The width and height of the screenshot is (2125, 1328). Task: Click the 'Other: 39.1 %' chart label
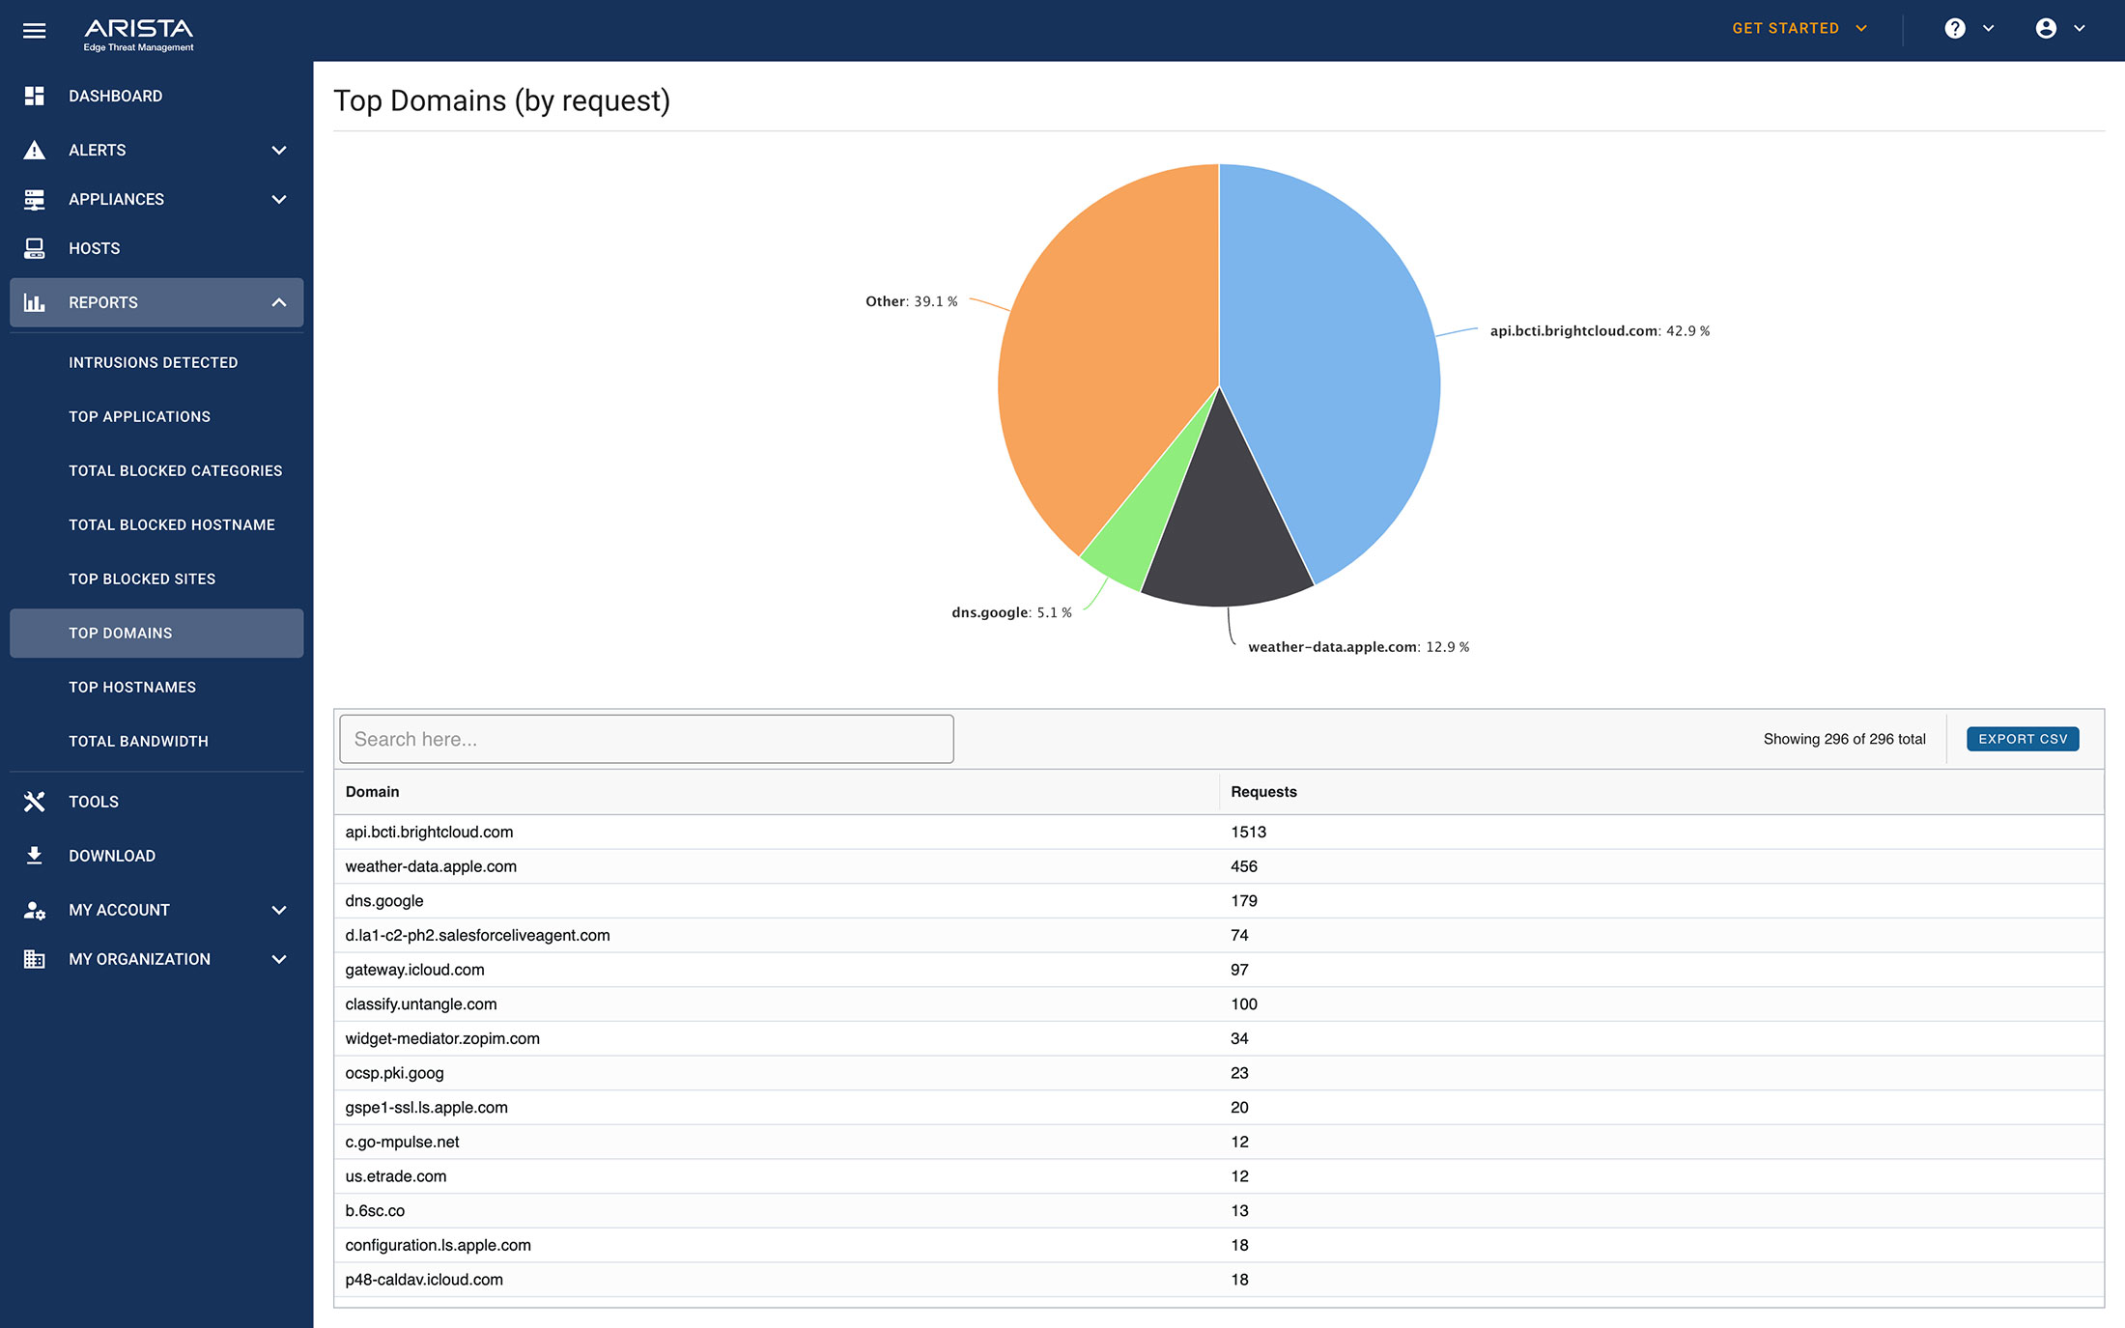pos(911,301)
